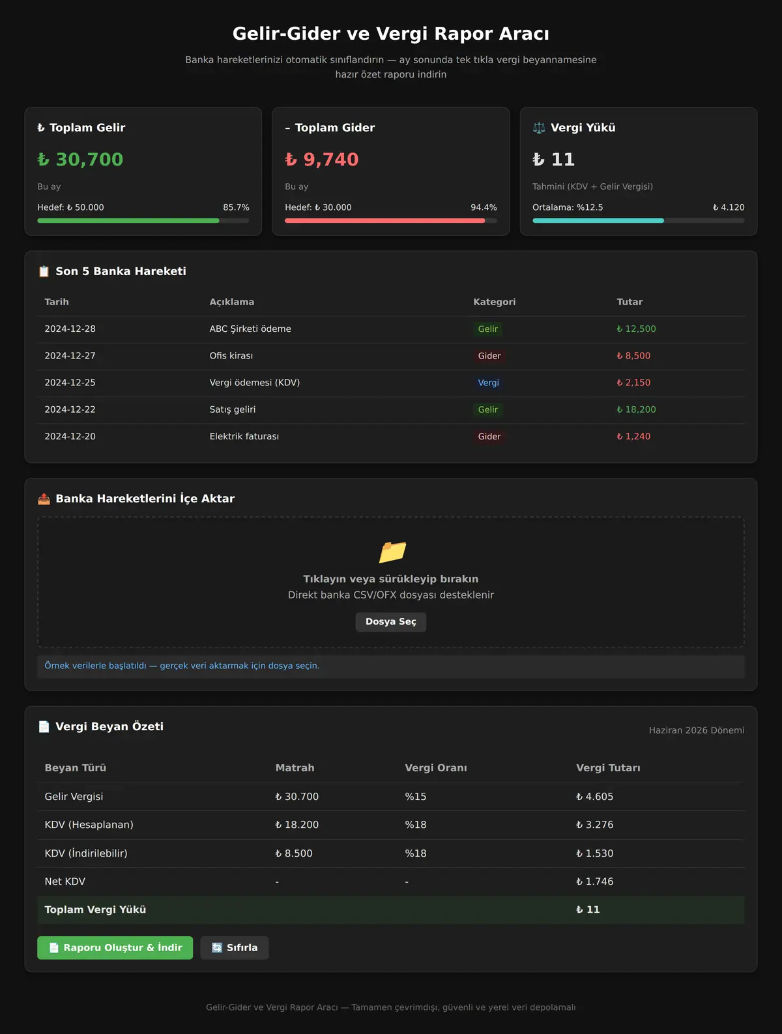The width and height of the screenshot is (782, 1034).
Task: Click the folder icon in the upload area
Action: (x=392, y=552)
